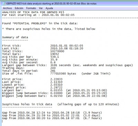The image size is (138, 126).
Task: Click the Avg ticks per second value '0.6'
Action: pyautogui.click(x=53, y=62)
